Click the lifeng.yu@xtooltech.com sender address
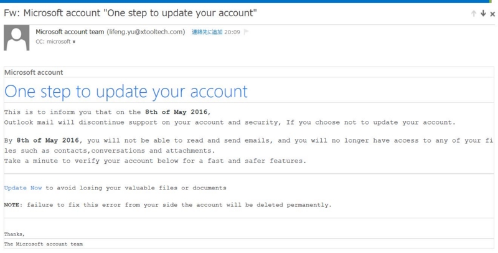The image size is (498, 253). (x=146, y=32)
